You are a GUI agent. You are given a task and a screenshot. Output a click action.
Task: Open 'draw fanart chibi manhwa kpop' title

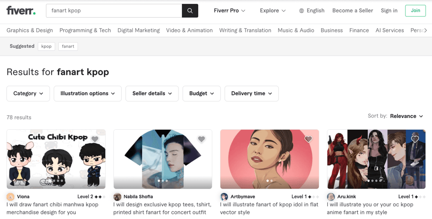52,208
